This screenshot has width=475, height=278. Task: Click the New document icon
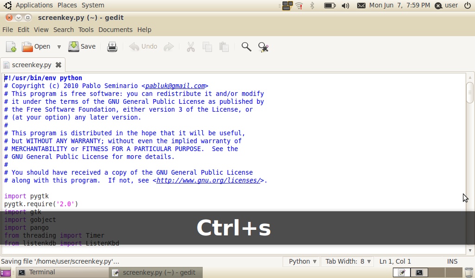pyautogui.click(x=11, y=47)
